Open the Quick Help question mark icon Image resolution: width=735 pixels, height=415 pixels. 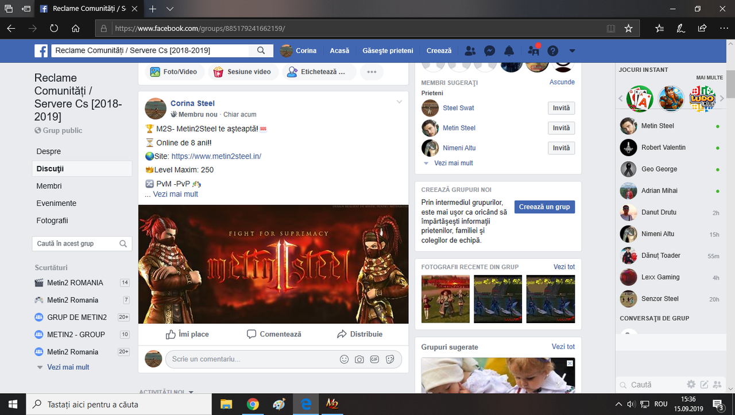553,51
